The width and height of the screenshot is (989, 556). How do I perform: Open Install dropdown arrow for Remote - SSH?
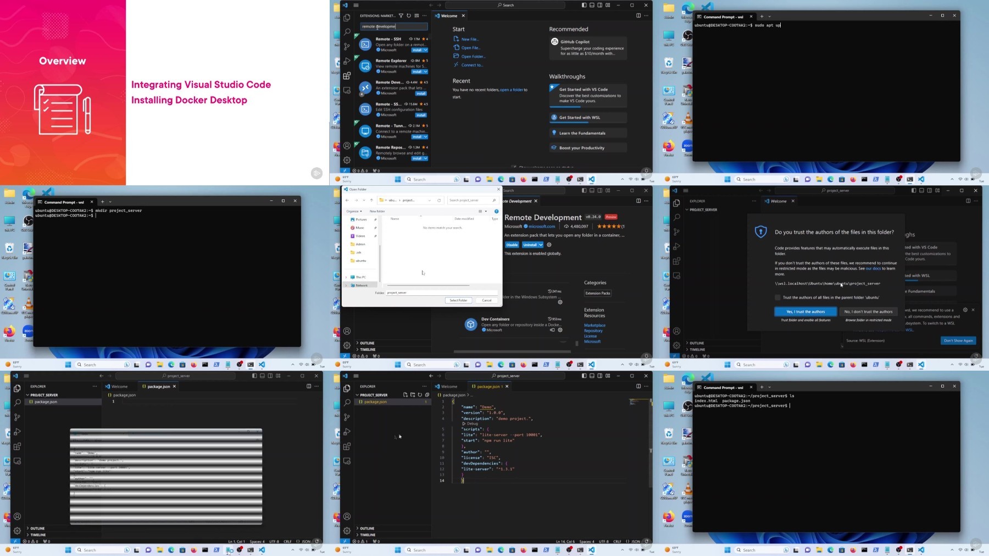point(426,50)
